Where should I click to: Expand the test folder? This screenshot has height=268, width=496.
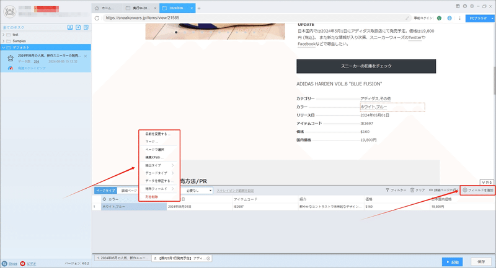click(x=4, y=35)
